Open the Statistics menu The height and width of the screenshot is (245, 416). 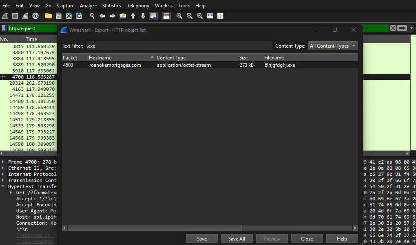(111, 6)
